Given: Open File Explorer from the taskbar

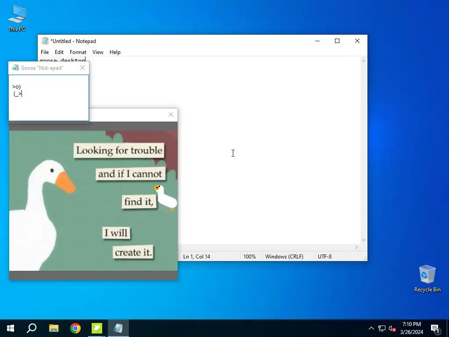Looking at the screenshot, I should click(53, 328).
